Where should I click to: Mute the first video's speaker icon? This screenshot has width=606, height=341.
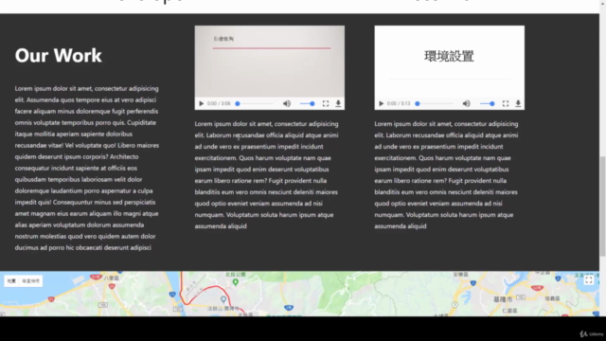[286, 103]
